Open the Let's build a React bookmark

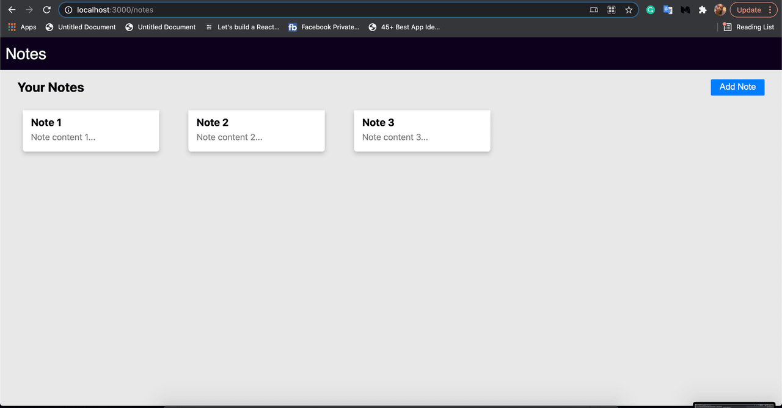pos(243,27)
